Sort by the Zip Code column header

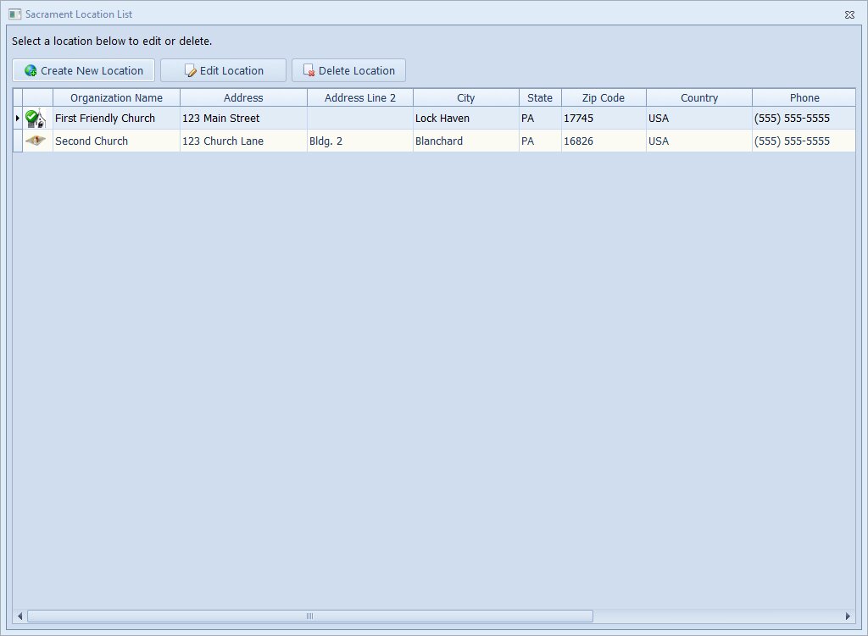point(604,98)
